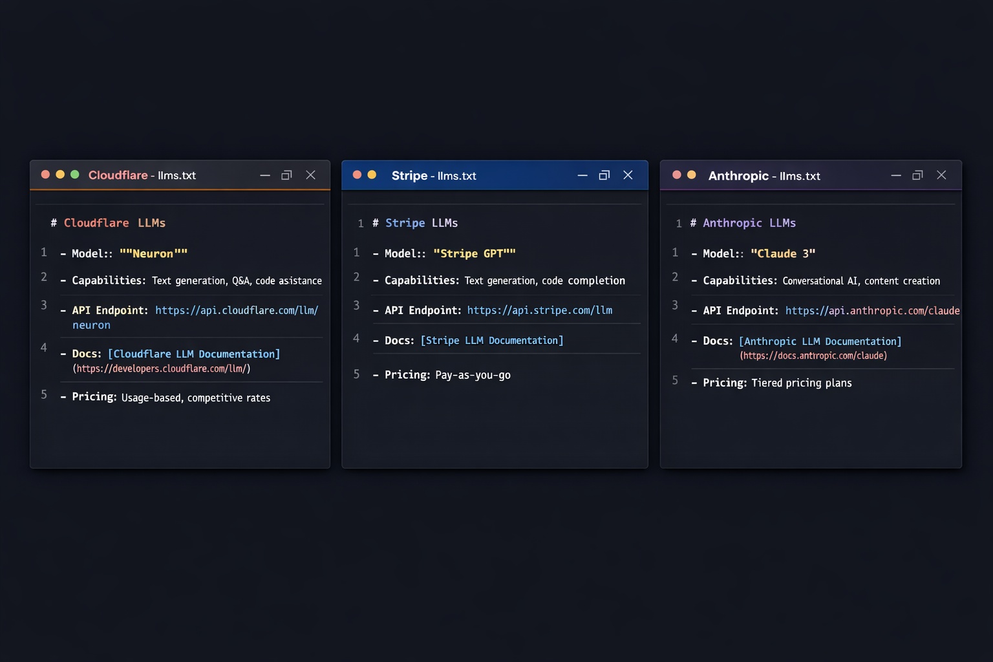Click the developers.cloudflare.com docs URL
Screen dimensions: 993x662
162,368
